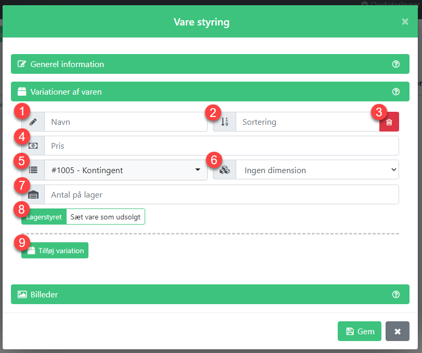The height and width of the screenshot is (353, 422).
Task: Expand the Generel information section
Action: click(x=210, y=64)
